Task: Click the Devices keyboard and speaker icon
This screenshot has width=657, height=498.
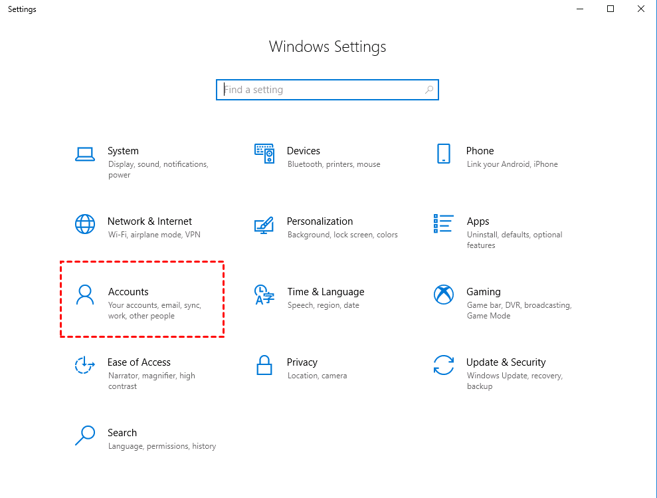Action: tap(264, 154)
